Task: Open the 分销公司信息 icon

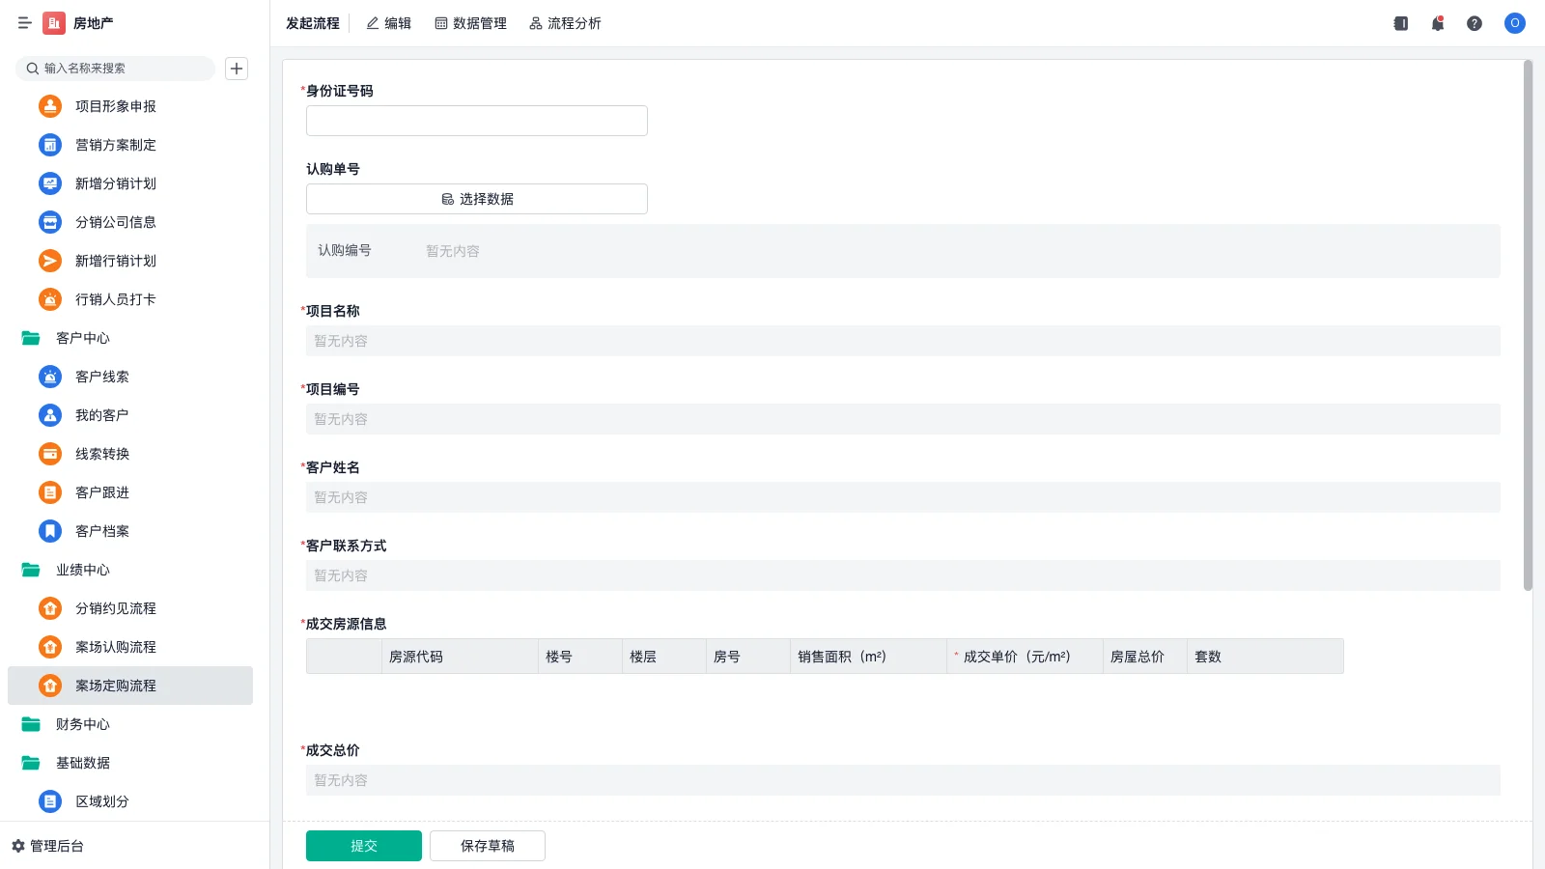Action: tap(50, 222)
